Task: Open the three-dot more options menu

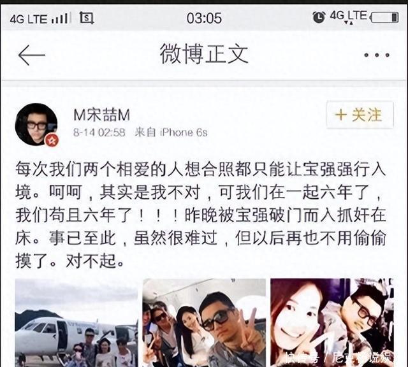Action: pos(377,55)
